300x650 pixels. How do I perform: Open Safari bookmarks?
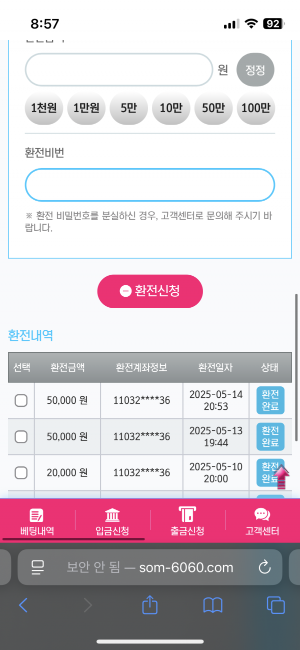(x=213, y=605)
